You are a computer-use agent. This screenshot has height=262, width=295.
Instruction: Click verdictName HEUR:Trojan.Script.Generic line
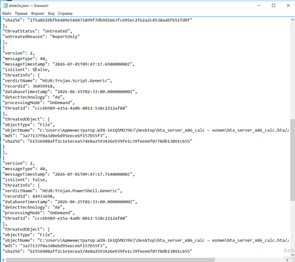tap(57, 81)
